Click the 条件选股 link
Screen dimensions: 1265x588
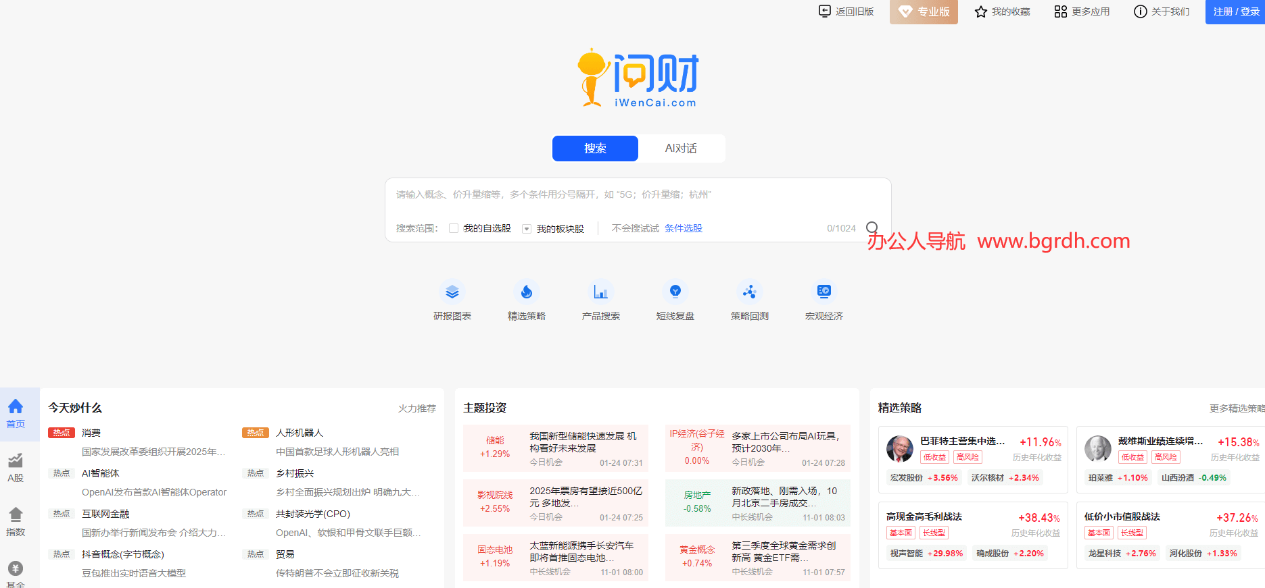pyautogui.click(x=684, y=228)
